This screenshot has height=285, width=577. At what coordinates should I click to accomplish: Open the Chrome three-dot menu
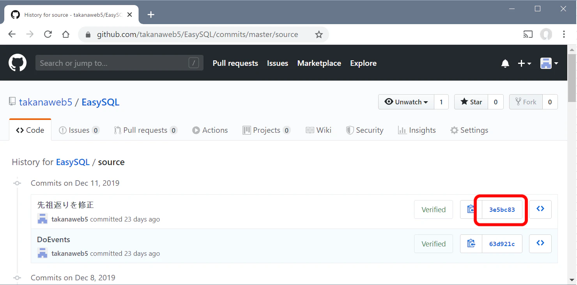tap(564, 34)
